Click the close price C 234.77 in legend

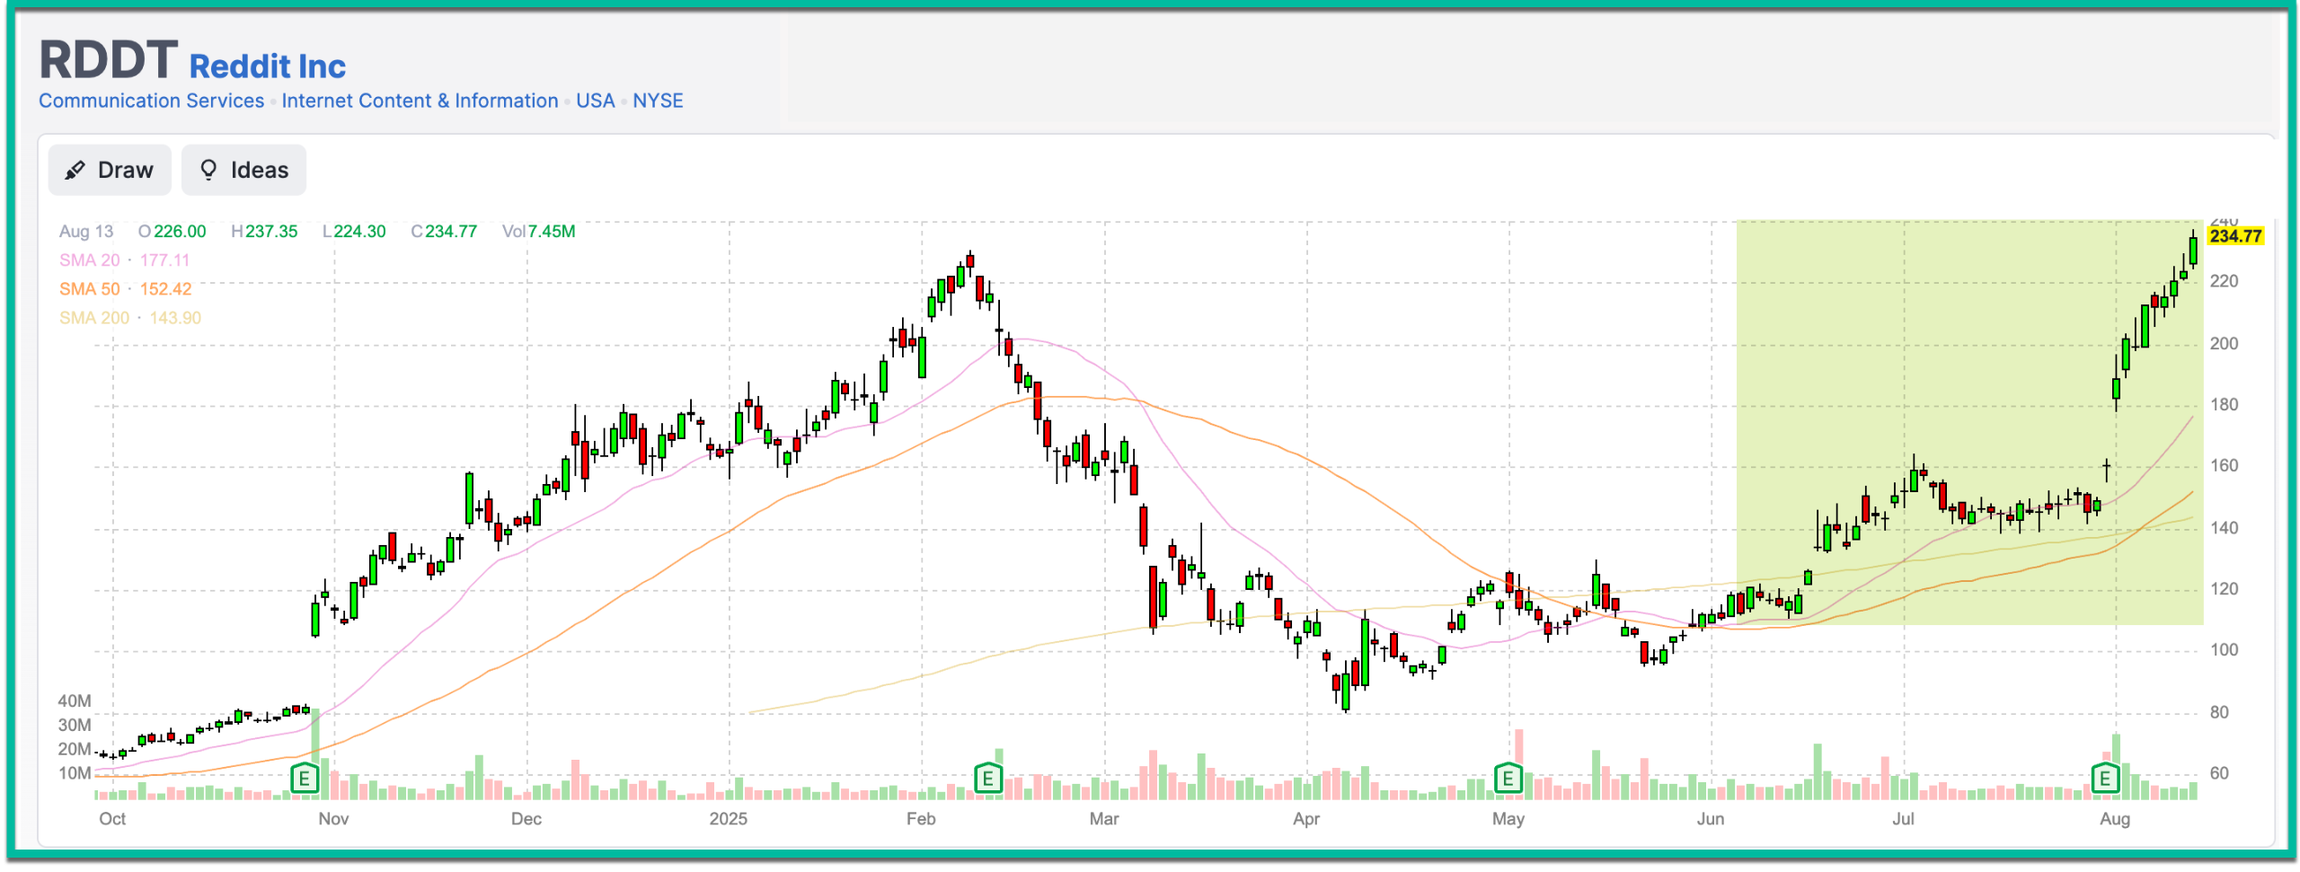pos(444,232)
